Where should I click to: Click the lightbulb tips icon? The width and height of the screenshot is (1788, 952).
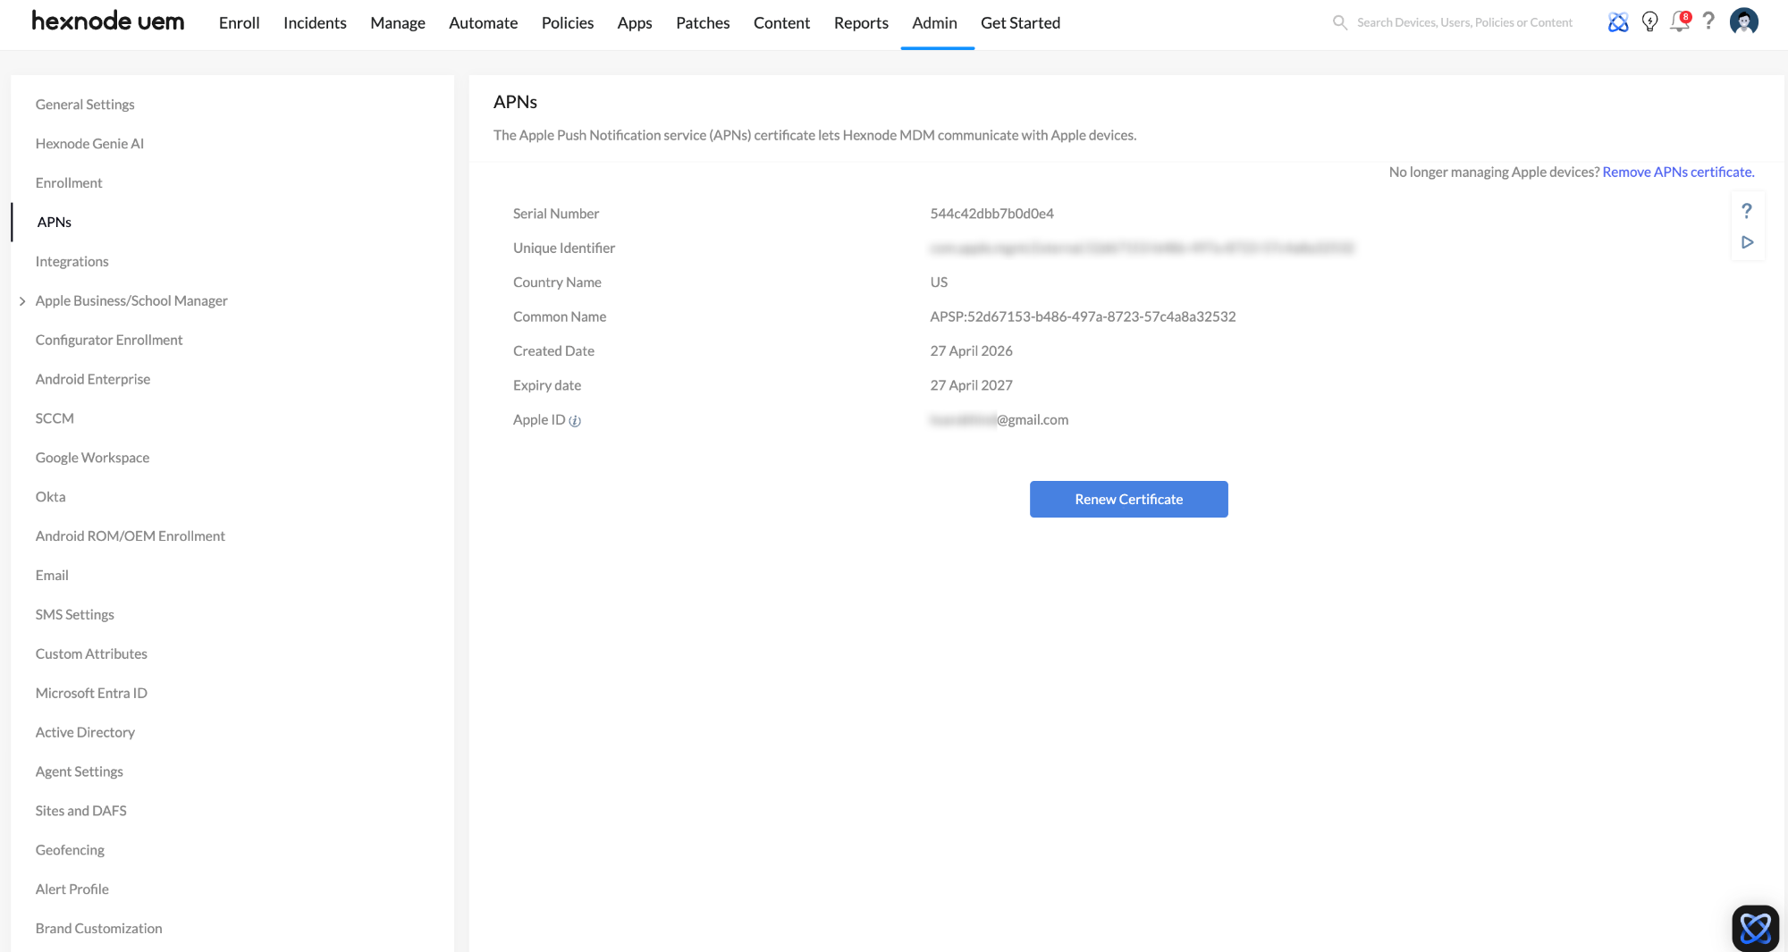pyautogui.click(x=1650, y=22)
